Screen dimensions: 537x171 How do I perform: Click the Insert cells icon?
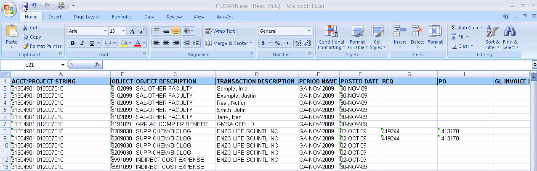click(399, 31)
